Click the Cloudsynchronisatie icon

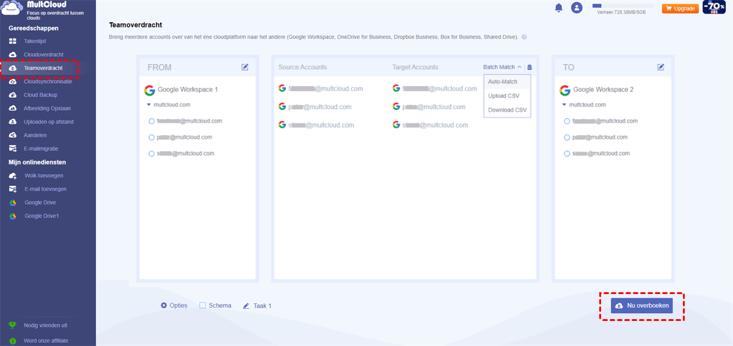[x=13, y=81]
